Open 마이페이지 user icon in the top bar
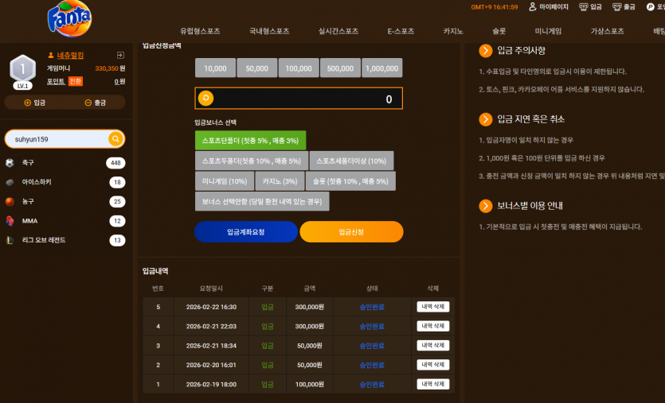This screenshot has width=665, height=403. tap(533, 7)
